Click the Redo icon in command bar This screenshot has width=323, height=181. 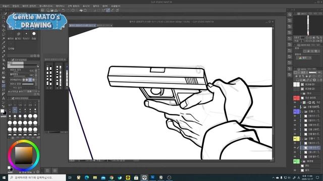[x=68, y=10]
